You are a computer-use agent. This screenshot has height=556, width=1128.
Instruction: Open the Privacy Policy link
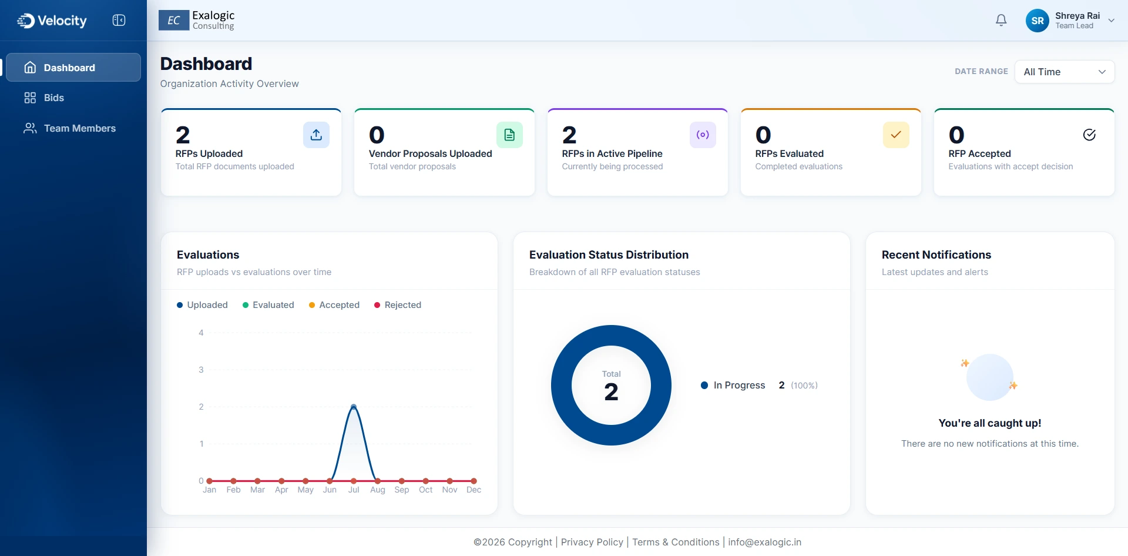pyautogui.click(x=592, y=542)
